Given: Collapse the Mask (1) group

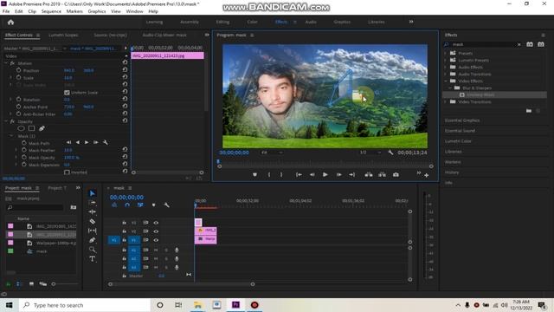Looking at the screenshot, I should [x=11, y=136].
